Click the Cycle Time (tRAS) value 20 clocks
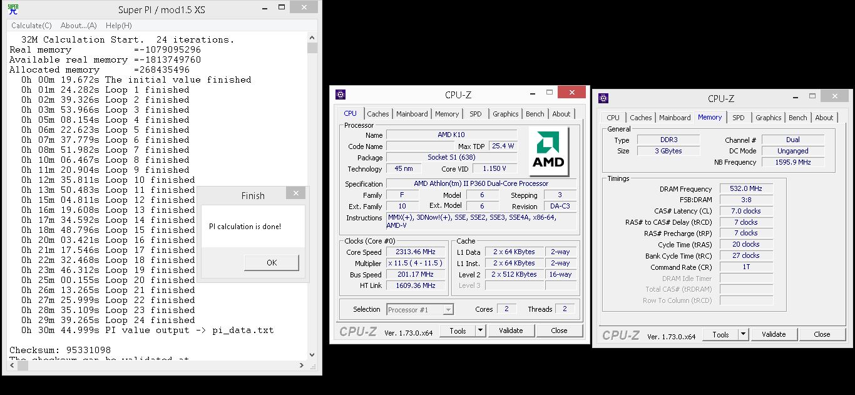855x395 pixels. (746, 244)
